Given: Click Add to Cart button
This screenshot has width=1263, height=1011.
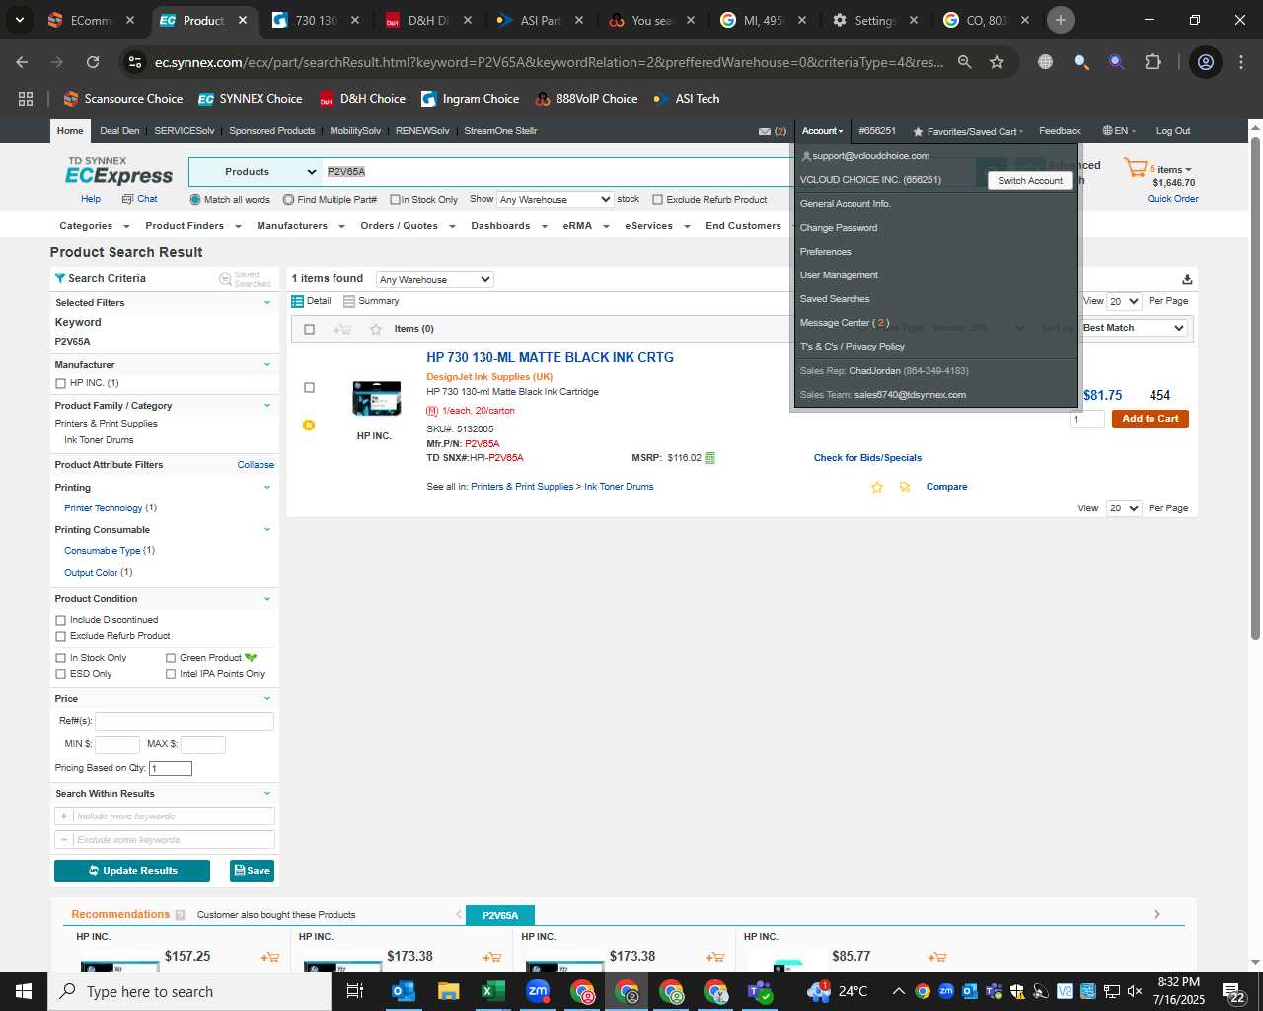Looking at the screenshot, I should pos(1150,419).
